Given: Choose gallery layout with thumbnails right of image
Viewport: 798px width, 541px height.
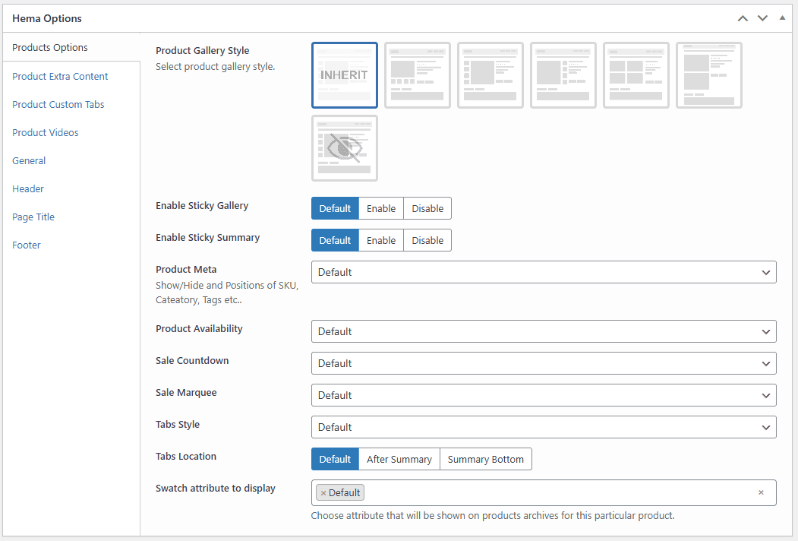Looking at the screenshot, I should [x=563, y=75].
